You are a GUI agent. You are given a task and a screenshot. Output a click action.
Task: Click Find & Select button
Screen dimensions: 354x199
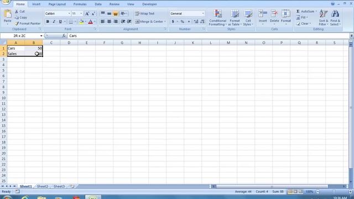coord(335,18)
